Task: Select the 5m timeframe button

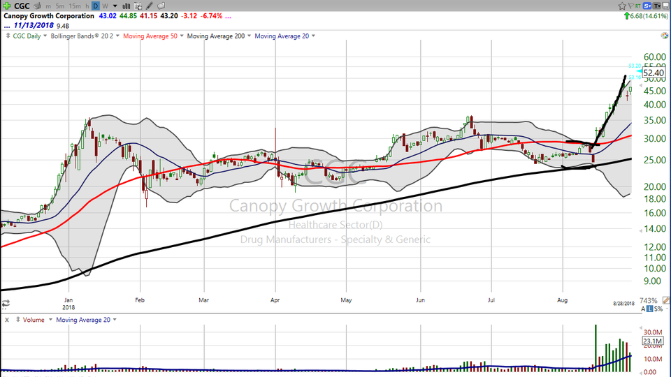Action: pos(59,6)
